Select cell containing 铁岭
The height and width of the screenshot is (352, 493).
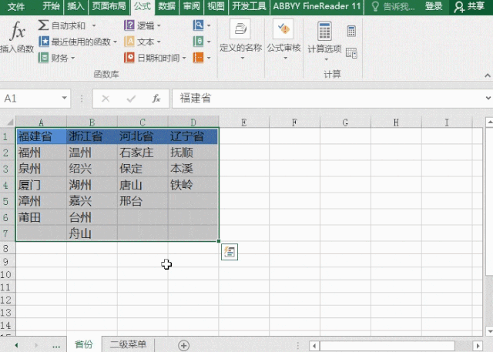193,185
